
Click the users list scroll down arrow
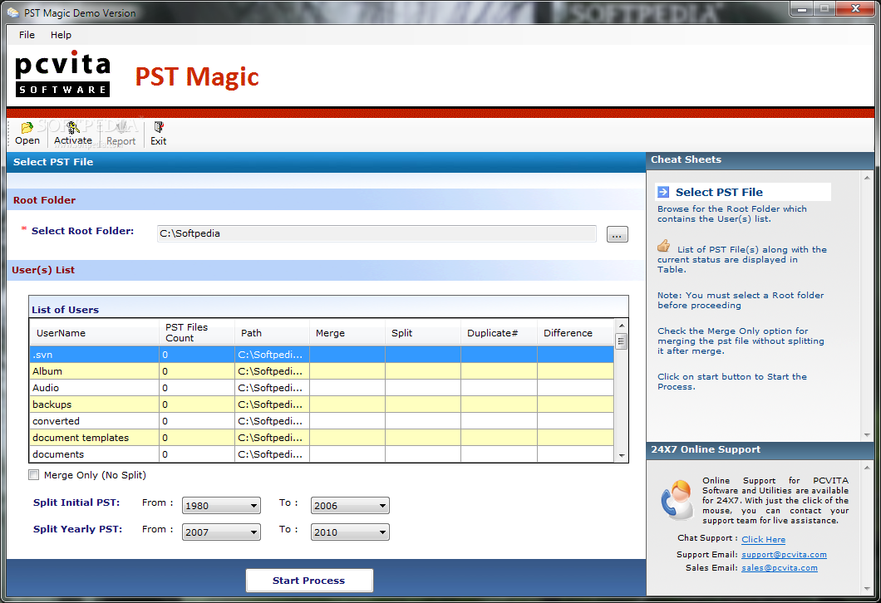tap(622, 455)
